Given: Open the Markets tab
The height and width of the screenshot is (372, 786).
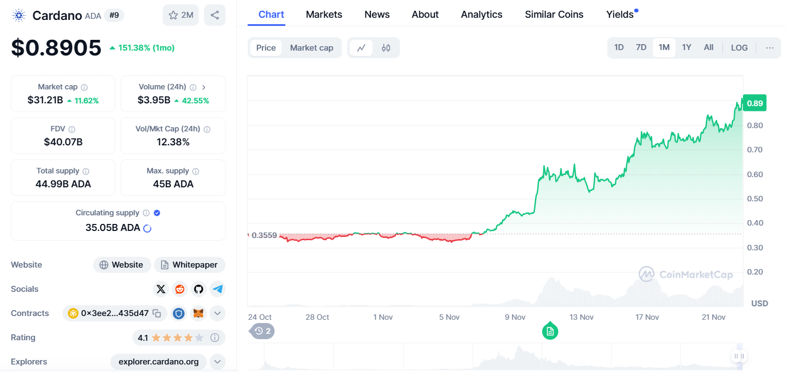Looking at the screenshot, I should [324, 15].
